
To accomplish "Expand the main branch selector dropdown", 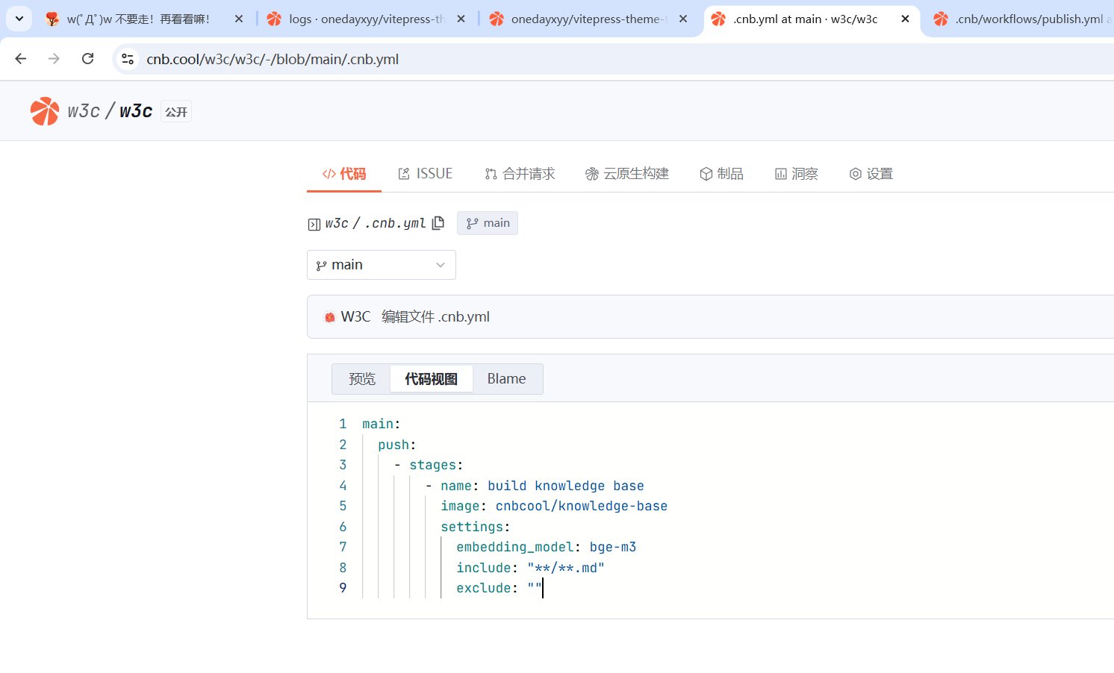I will pyautogui.click(x=382, y=265).
